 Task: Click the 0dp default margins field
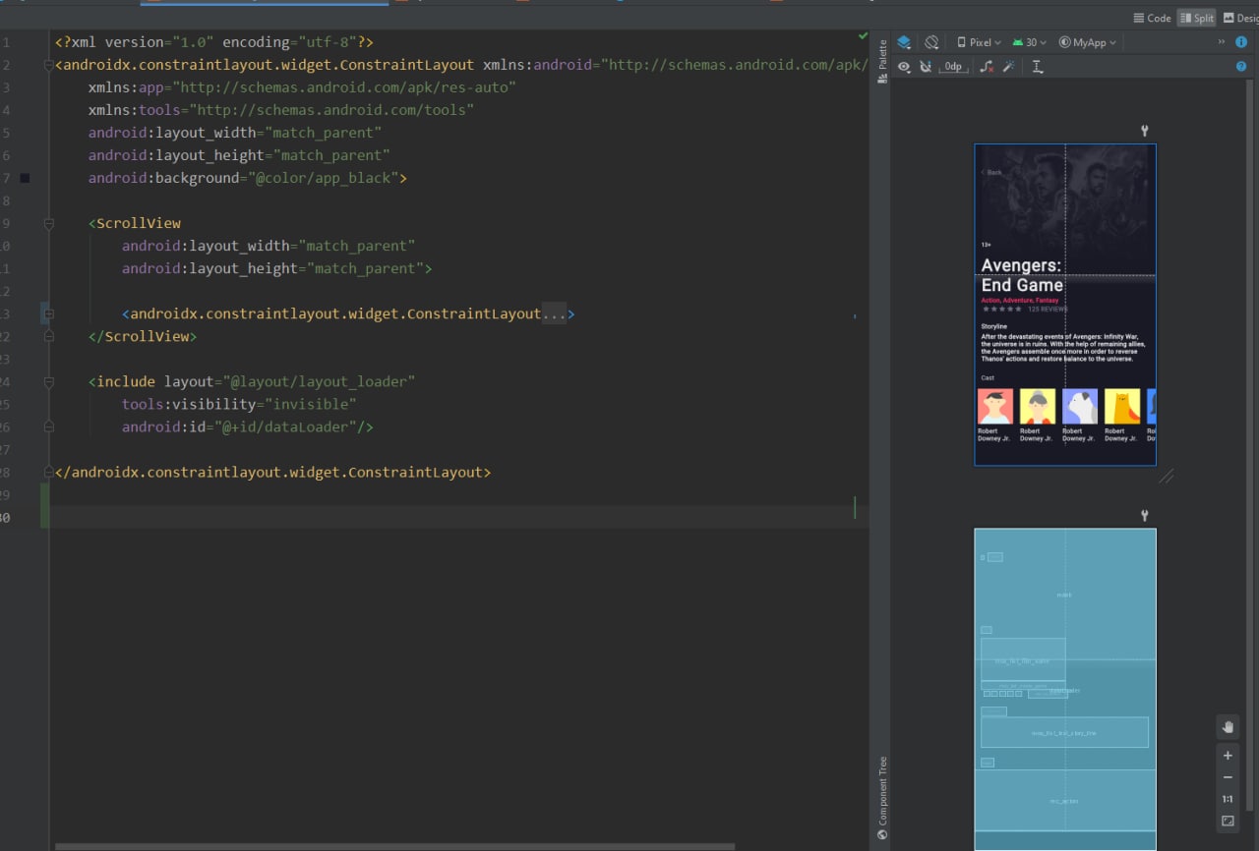[953, 67]
